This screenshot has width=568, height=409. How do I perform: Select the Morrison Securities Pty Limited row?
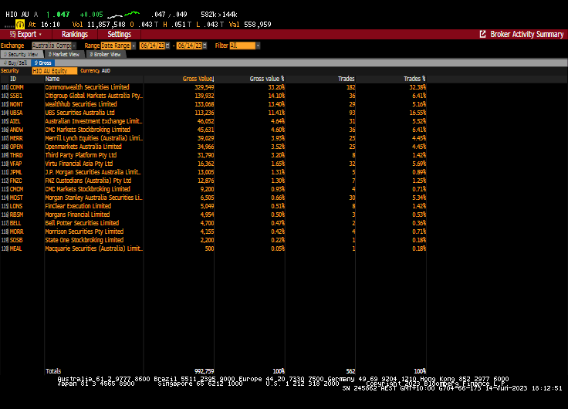point(213,232)
